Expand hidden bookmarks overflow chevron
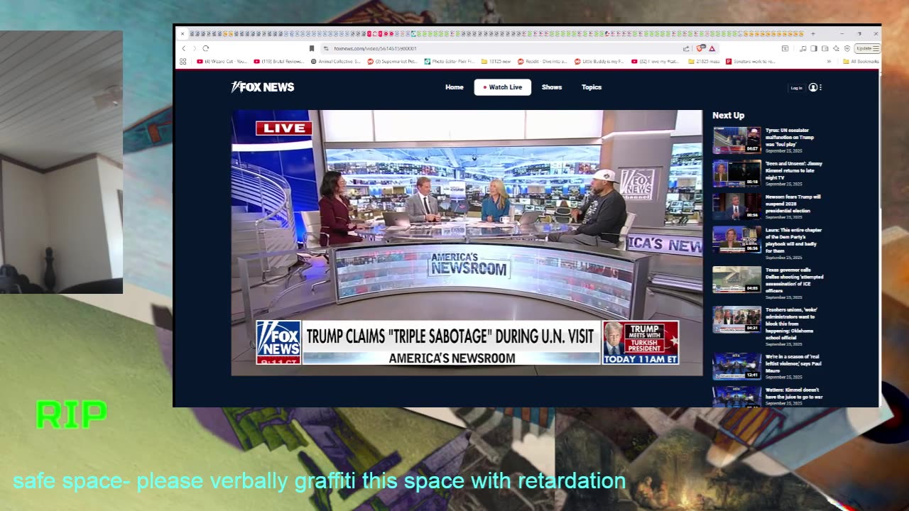909x511 pixels. 829,62
